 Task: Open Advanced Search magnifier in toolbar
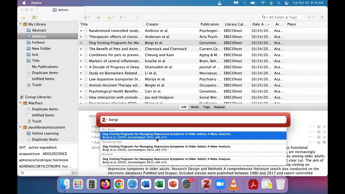point(137,17)
